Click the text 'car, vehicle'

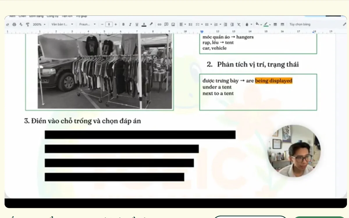click(x=214, y=48)
